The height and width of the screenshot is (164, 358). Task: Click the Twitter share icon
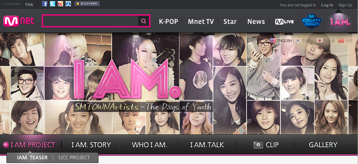(x=52, y=4)
